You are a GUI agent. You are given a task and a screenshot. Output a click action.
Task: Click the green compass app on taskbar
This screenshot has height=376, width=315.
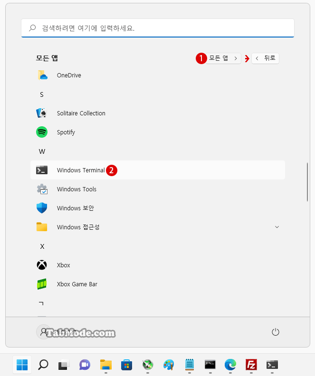point(148,365)
